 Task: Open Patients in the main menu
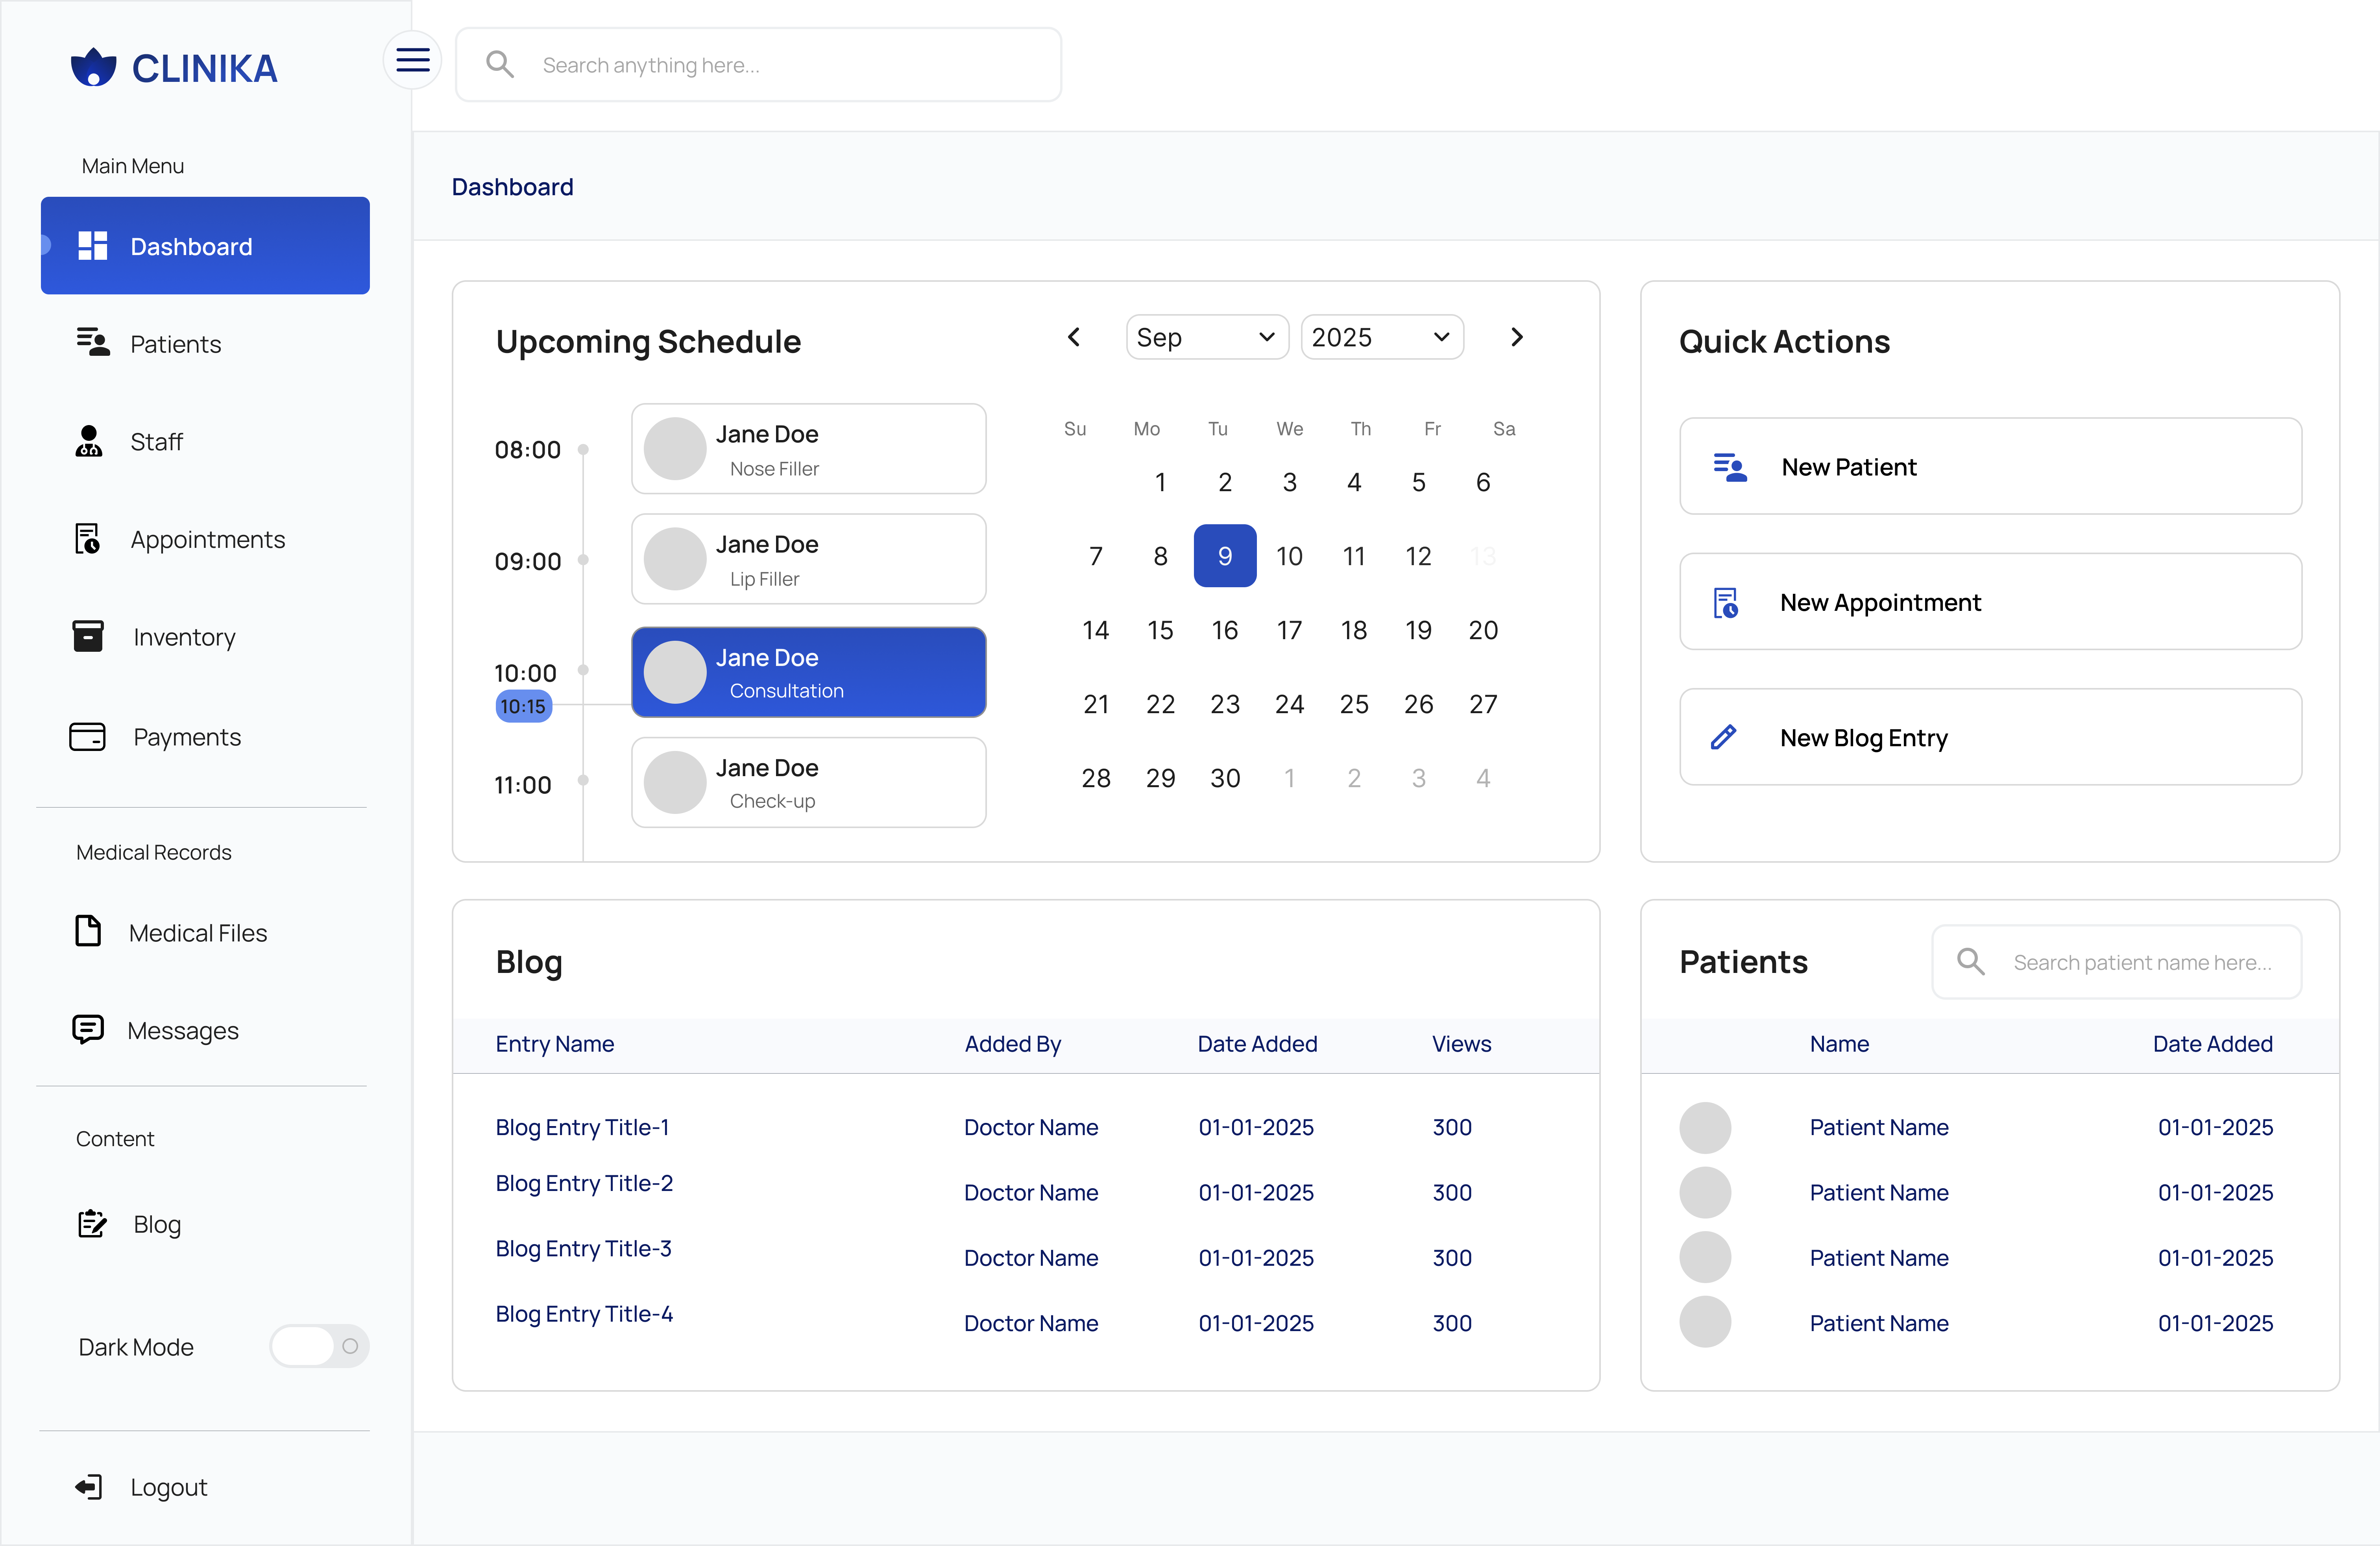coord(176,344)
